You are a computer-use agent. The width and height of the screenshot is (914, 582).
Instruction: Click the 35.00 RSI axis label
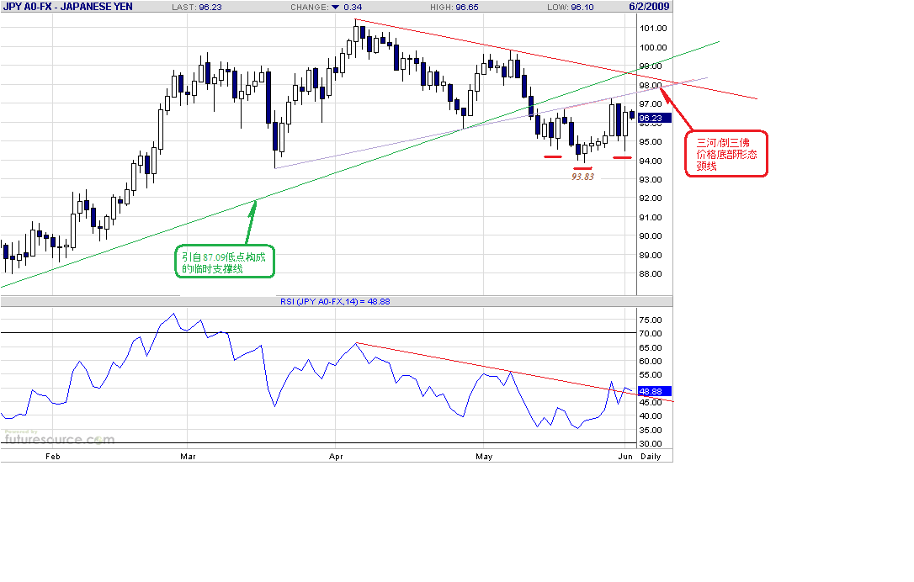651,430
